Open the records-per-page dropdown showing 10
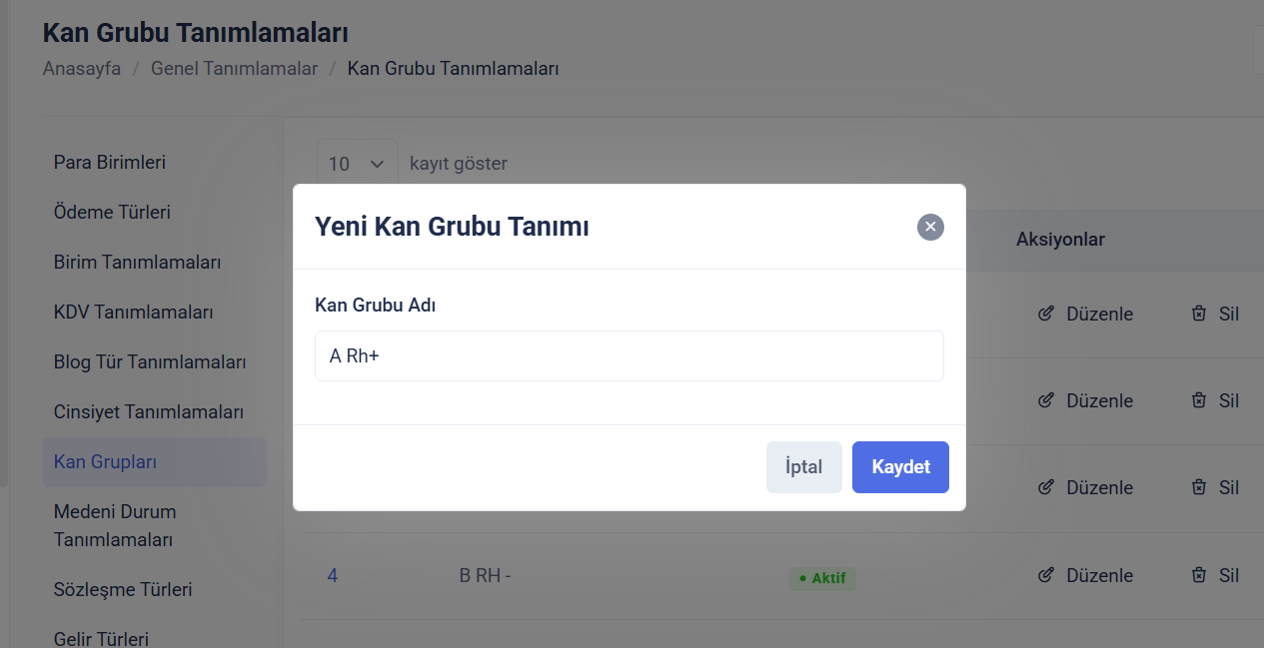Image resolution: width=1264 pixels, height=648 pixels. (357, 164)
